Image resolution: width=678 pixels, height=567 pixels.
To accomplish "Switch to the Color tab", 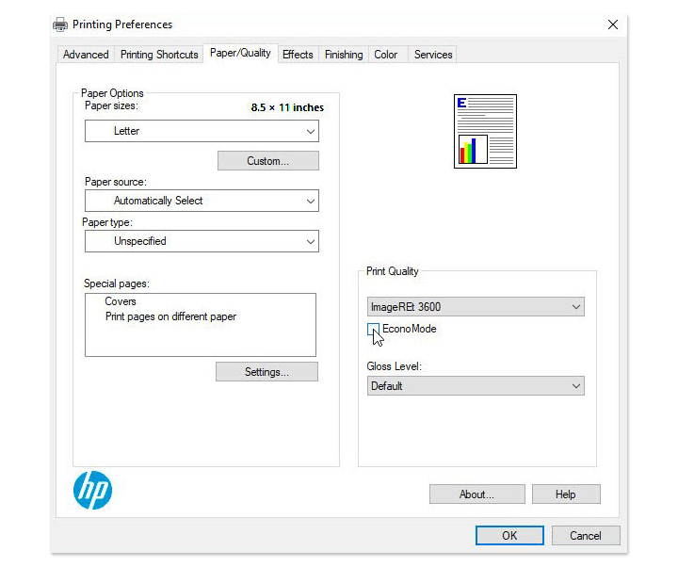I will [x=386, y=55].
